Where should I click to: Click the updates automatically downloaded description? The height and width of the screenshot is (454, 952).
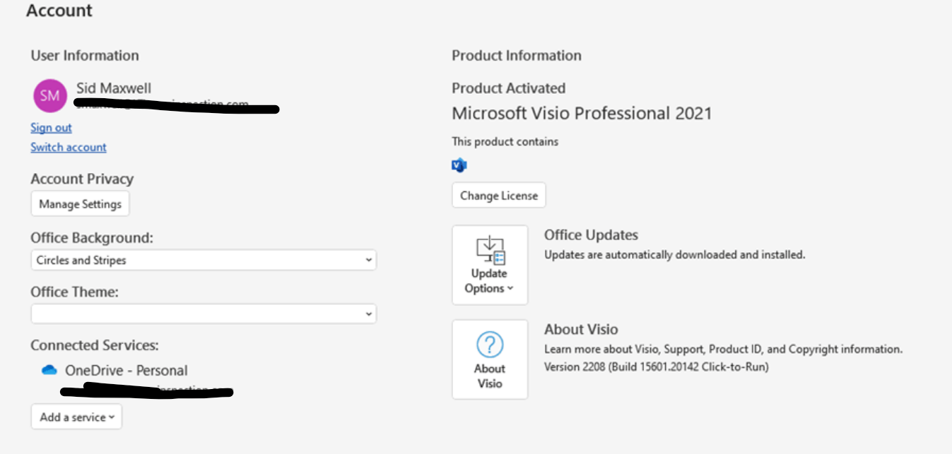pyautogui.click(x=675, y=254)
